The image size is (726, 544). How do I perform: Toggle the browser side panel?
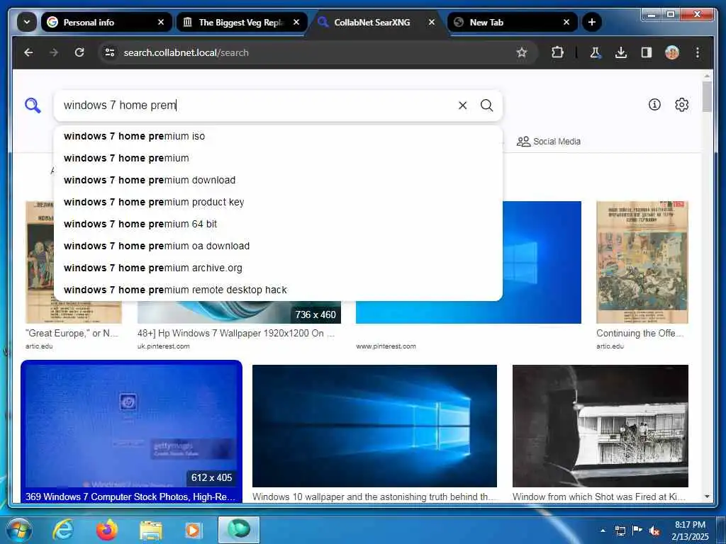(x=647, y=52)
